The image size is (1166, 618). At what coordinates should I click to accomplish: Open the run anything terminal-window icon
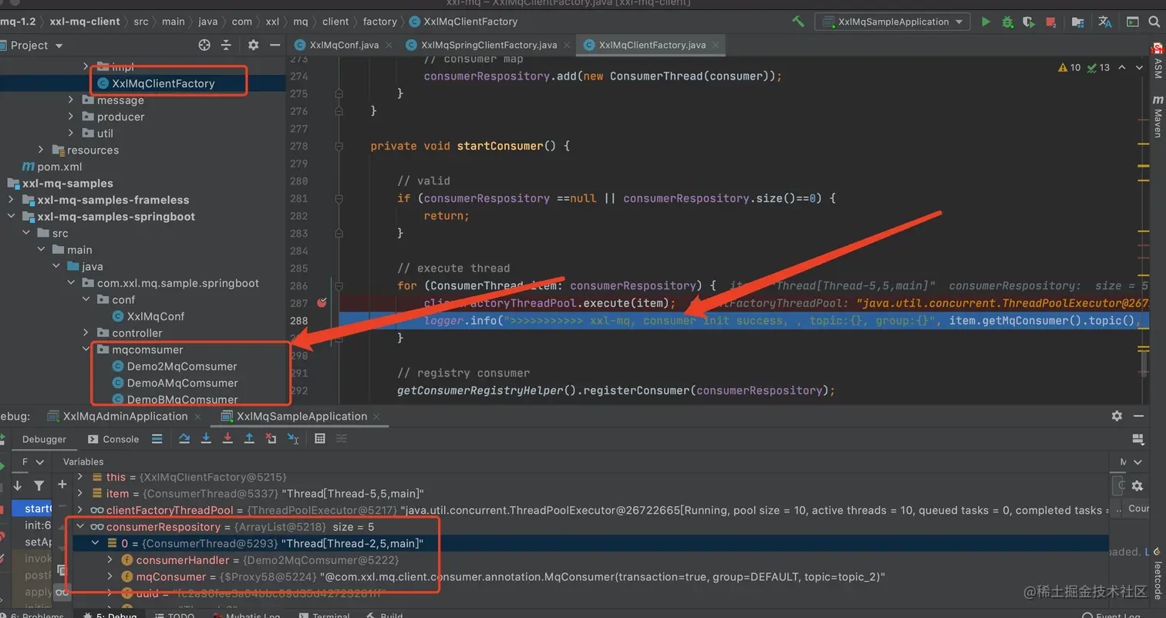[1132, 22]
